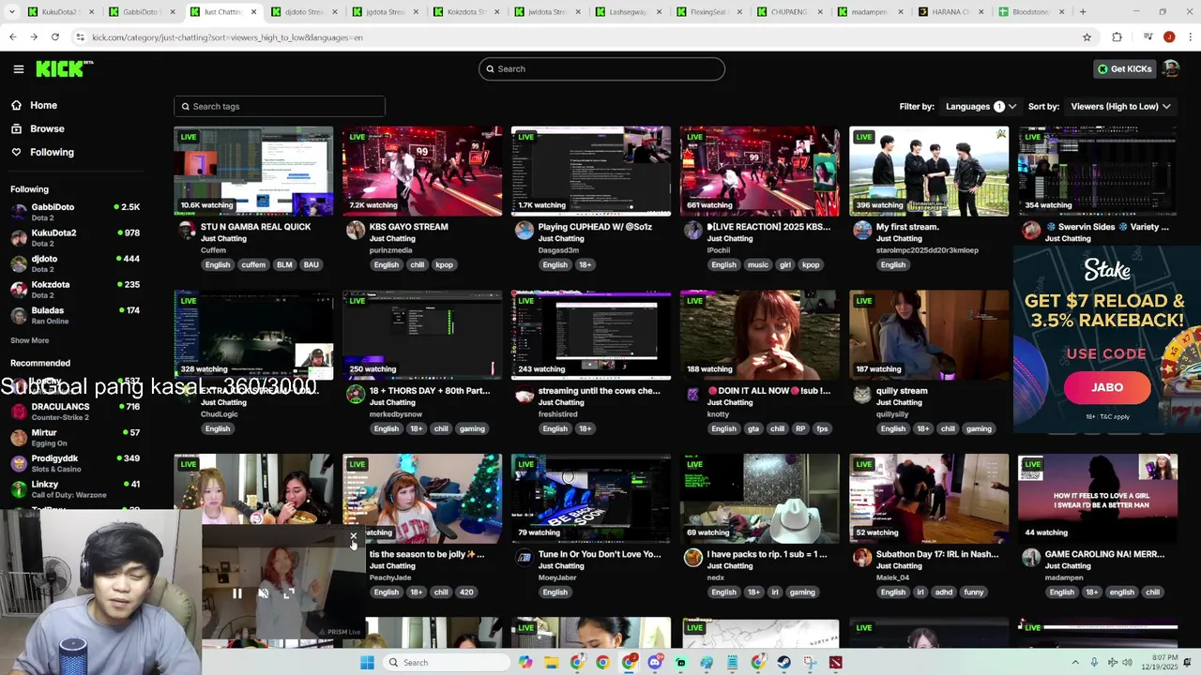Click Dasgasd3m channel avatar
Viewport: 1201px width, 675px height.
pyautogui.click(x=524, y=231)
